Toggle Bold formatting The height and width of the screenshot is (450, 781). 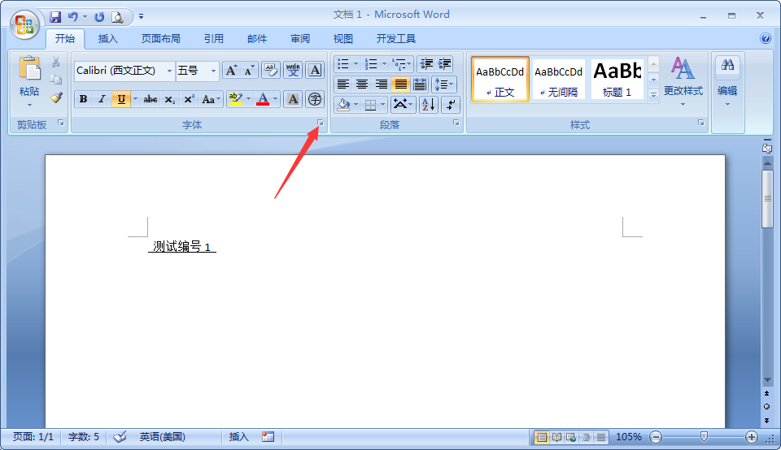[x=83, y=99]
